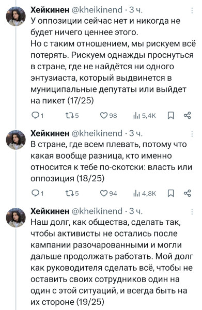View analytics of tweet with 5,4K views
Screen dimensions: 202x310
click(145, 115)
